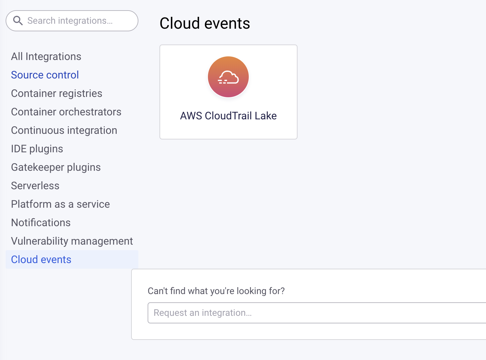
Task: Click the AWS CloudTrail Lake card label
Action: [228, 116]
